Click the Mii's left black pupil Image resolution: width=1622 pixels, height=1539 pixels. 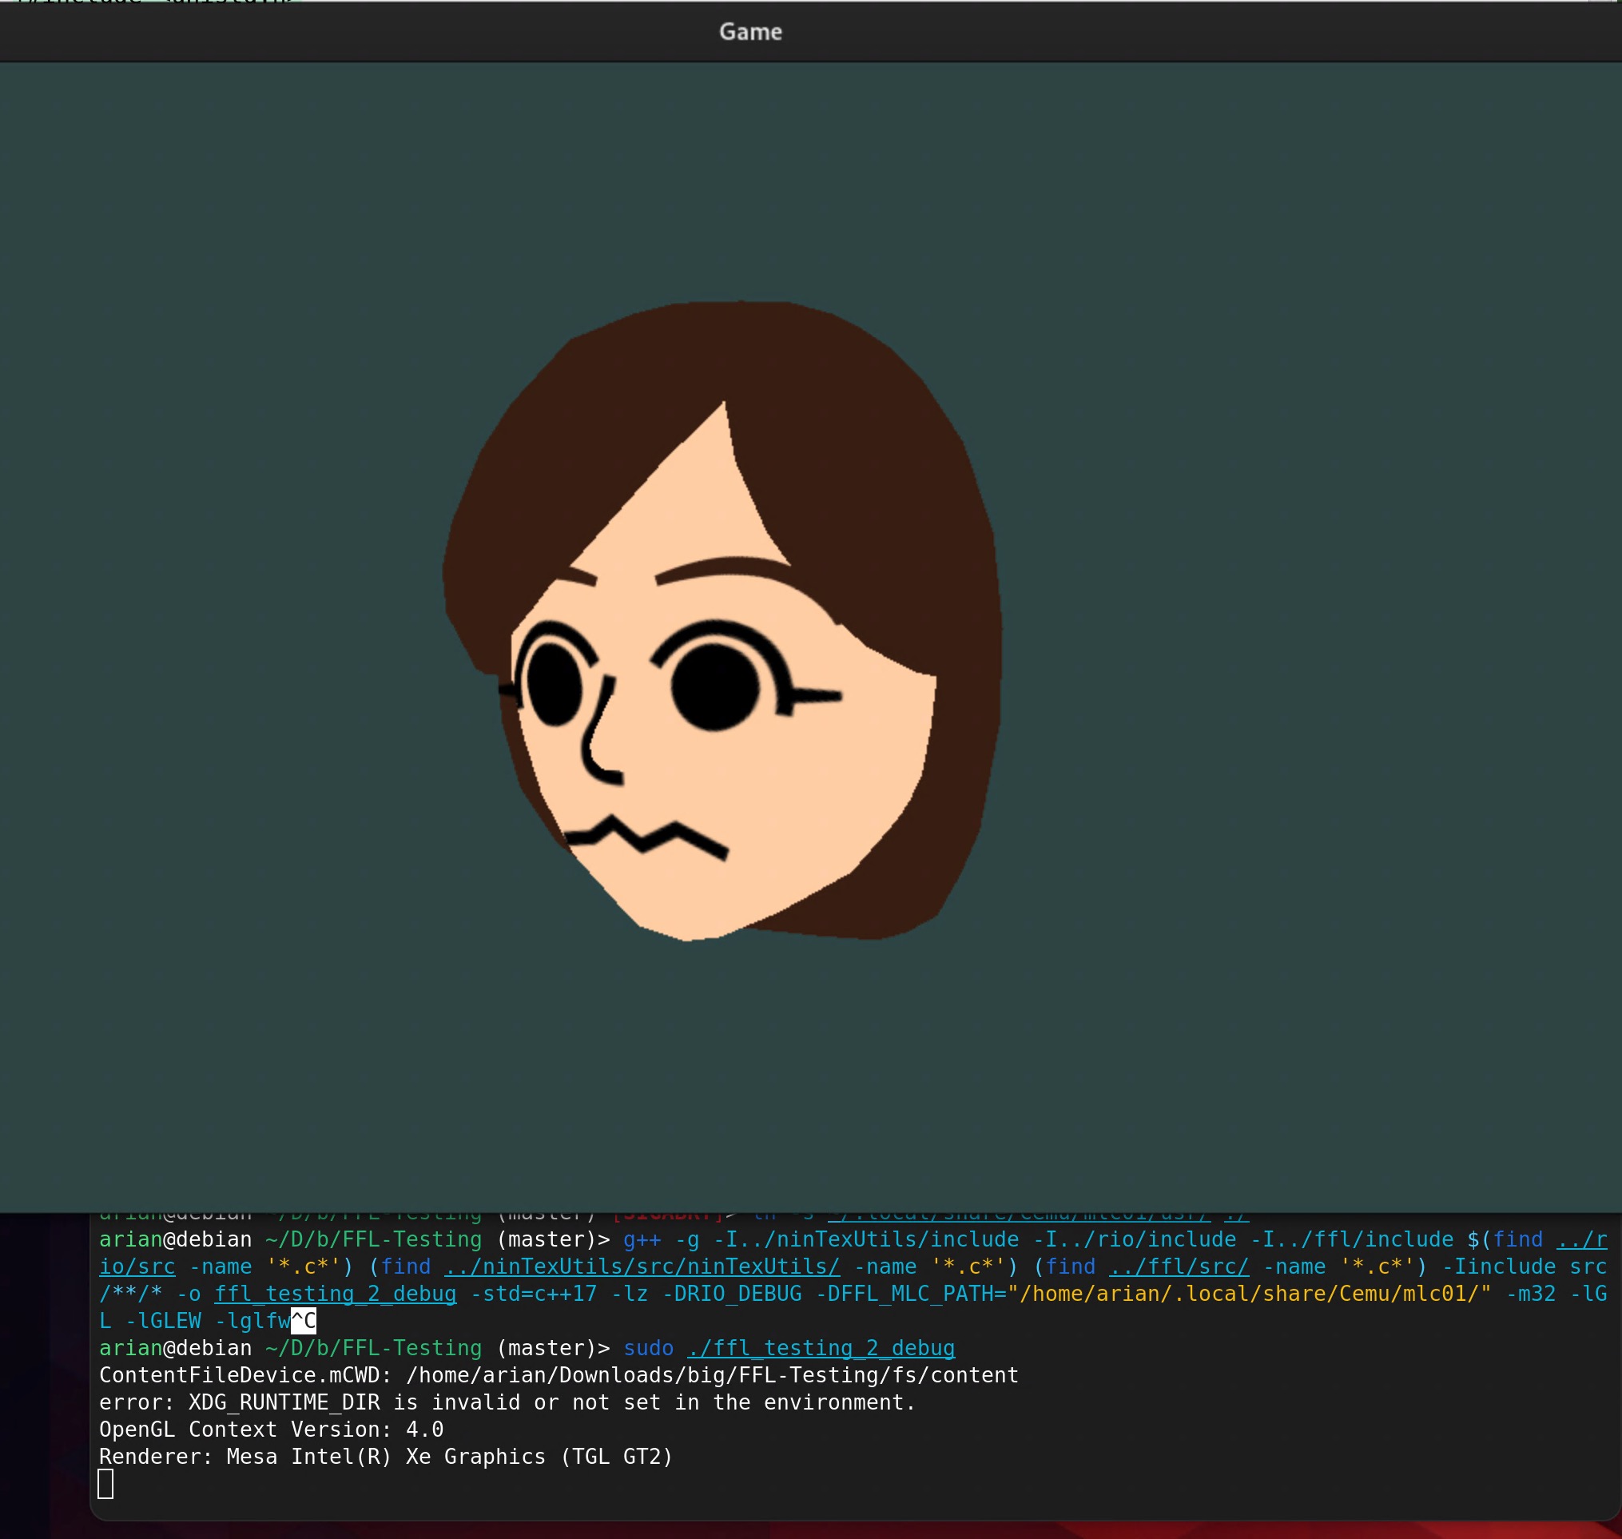553,684
